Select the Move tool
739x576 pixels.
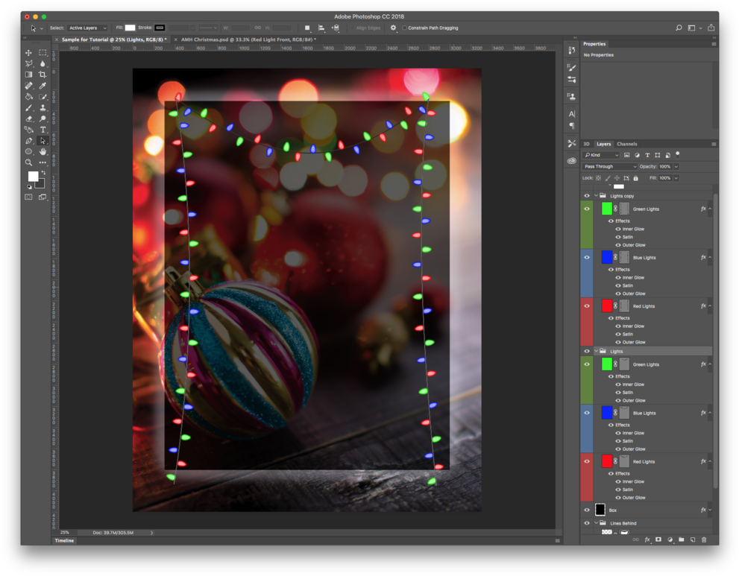coord(28,53)
